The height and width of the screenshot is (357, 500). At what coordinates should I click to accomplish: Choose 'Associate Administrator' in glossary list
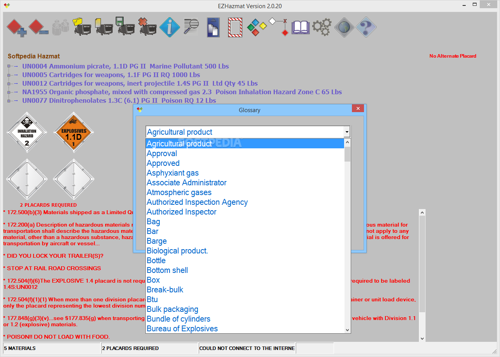tap(245, 183)
